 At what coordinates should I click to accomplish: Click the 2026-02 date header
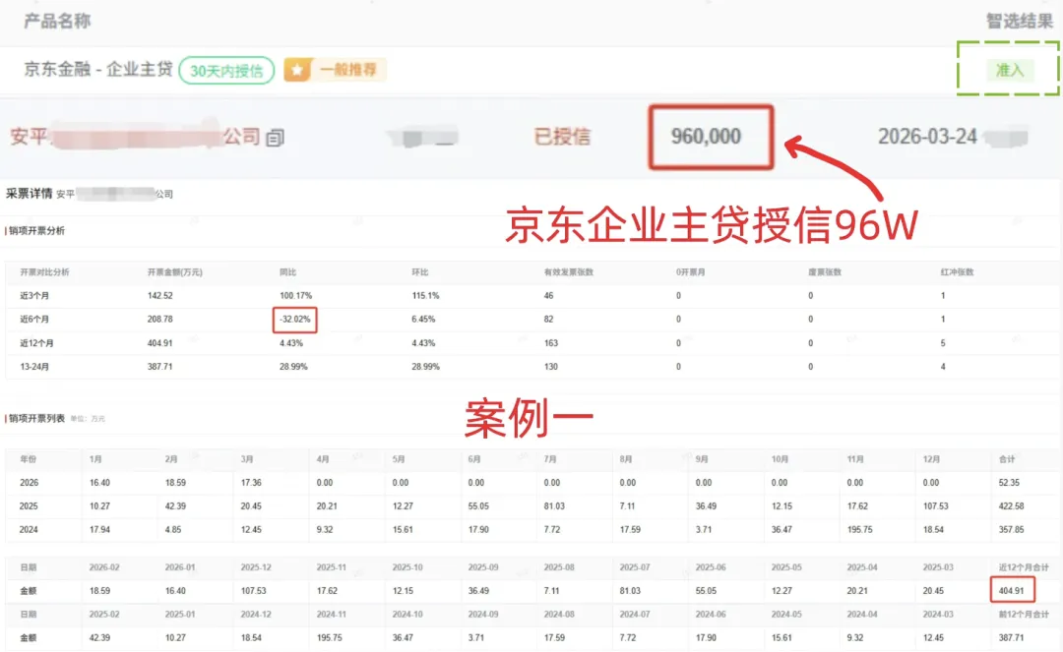(104, 567)
